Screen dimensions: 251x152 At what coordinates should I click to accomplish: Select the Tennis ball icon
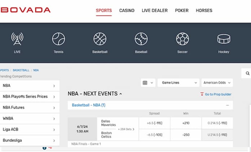point(58,39)
